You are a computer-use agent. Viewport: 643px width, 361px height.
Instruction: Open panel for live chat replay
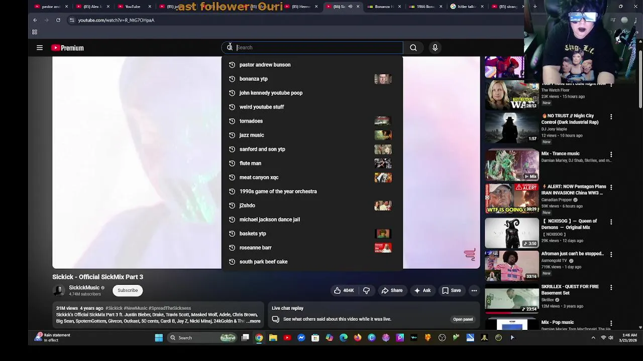(x=463, y=319)
